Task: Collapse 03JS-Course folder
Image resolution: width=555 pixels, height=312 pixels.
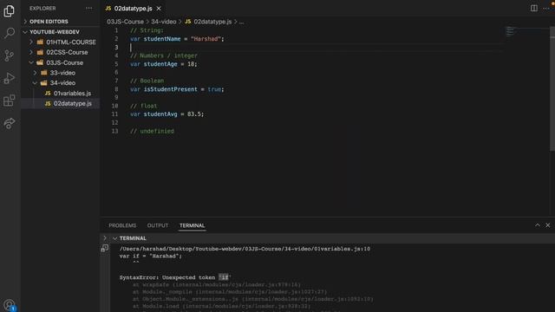Action: pyautogui.click(x=31, y=62)
